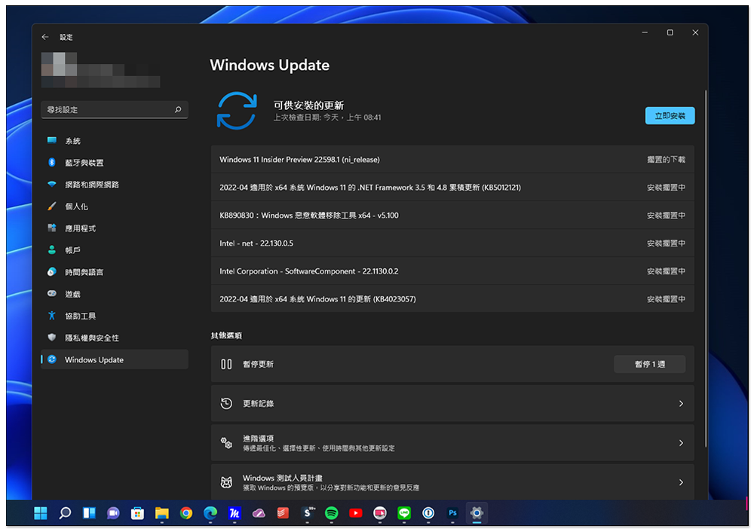Viewport: 754px width, 532px height.
Task: Open 協助工具 settings
Action: (115, 316)
